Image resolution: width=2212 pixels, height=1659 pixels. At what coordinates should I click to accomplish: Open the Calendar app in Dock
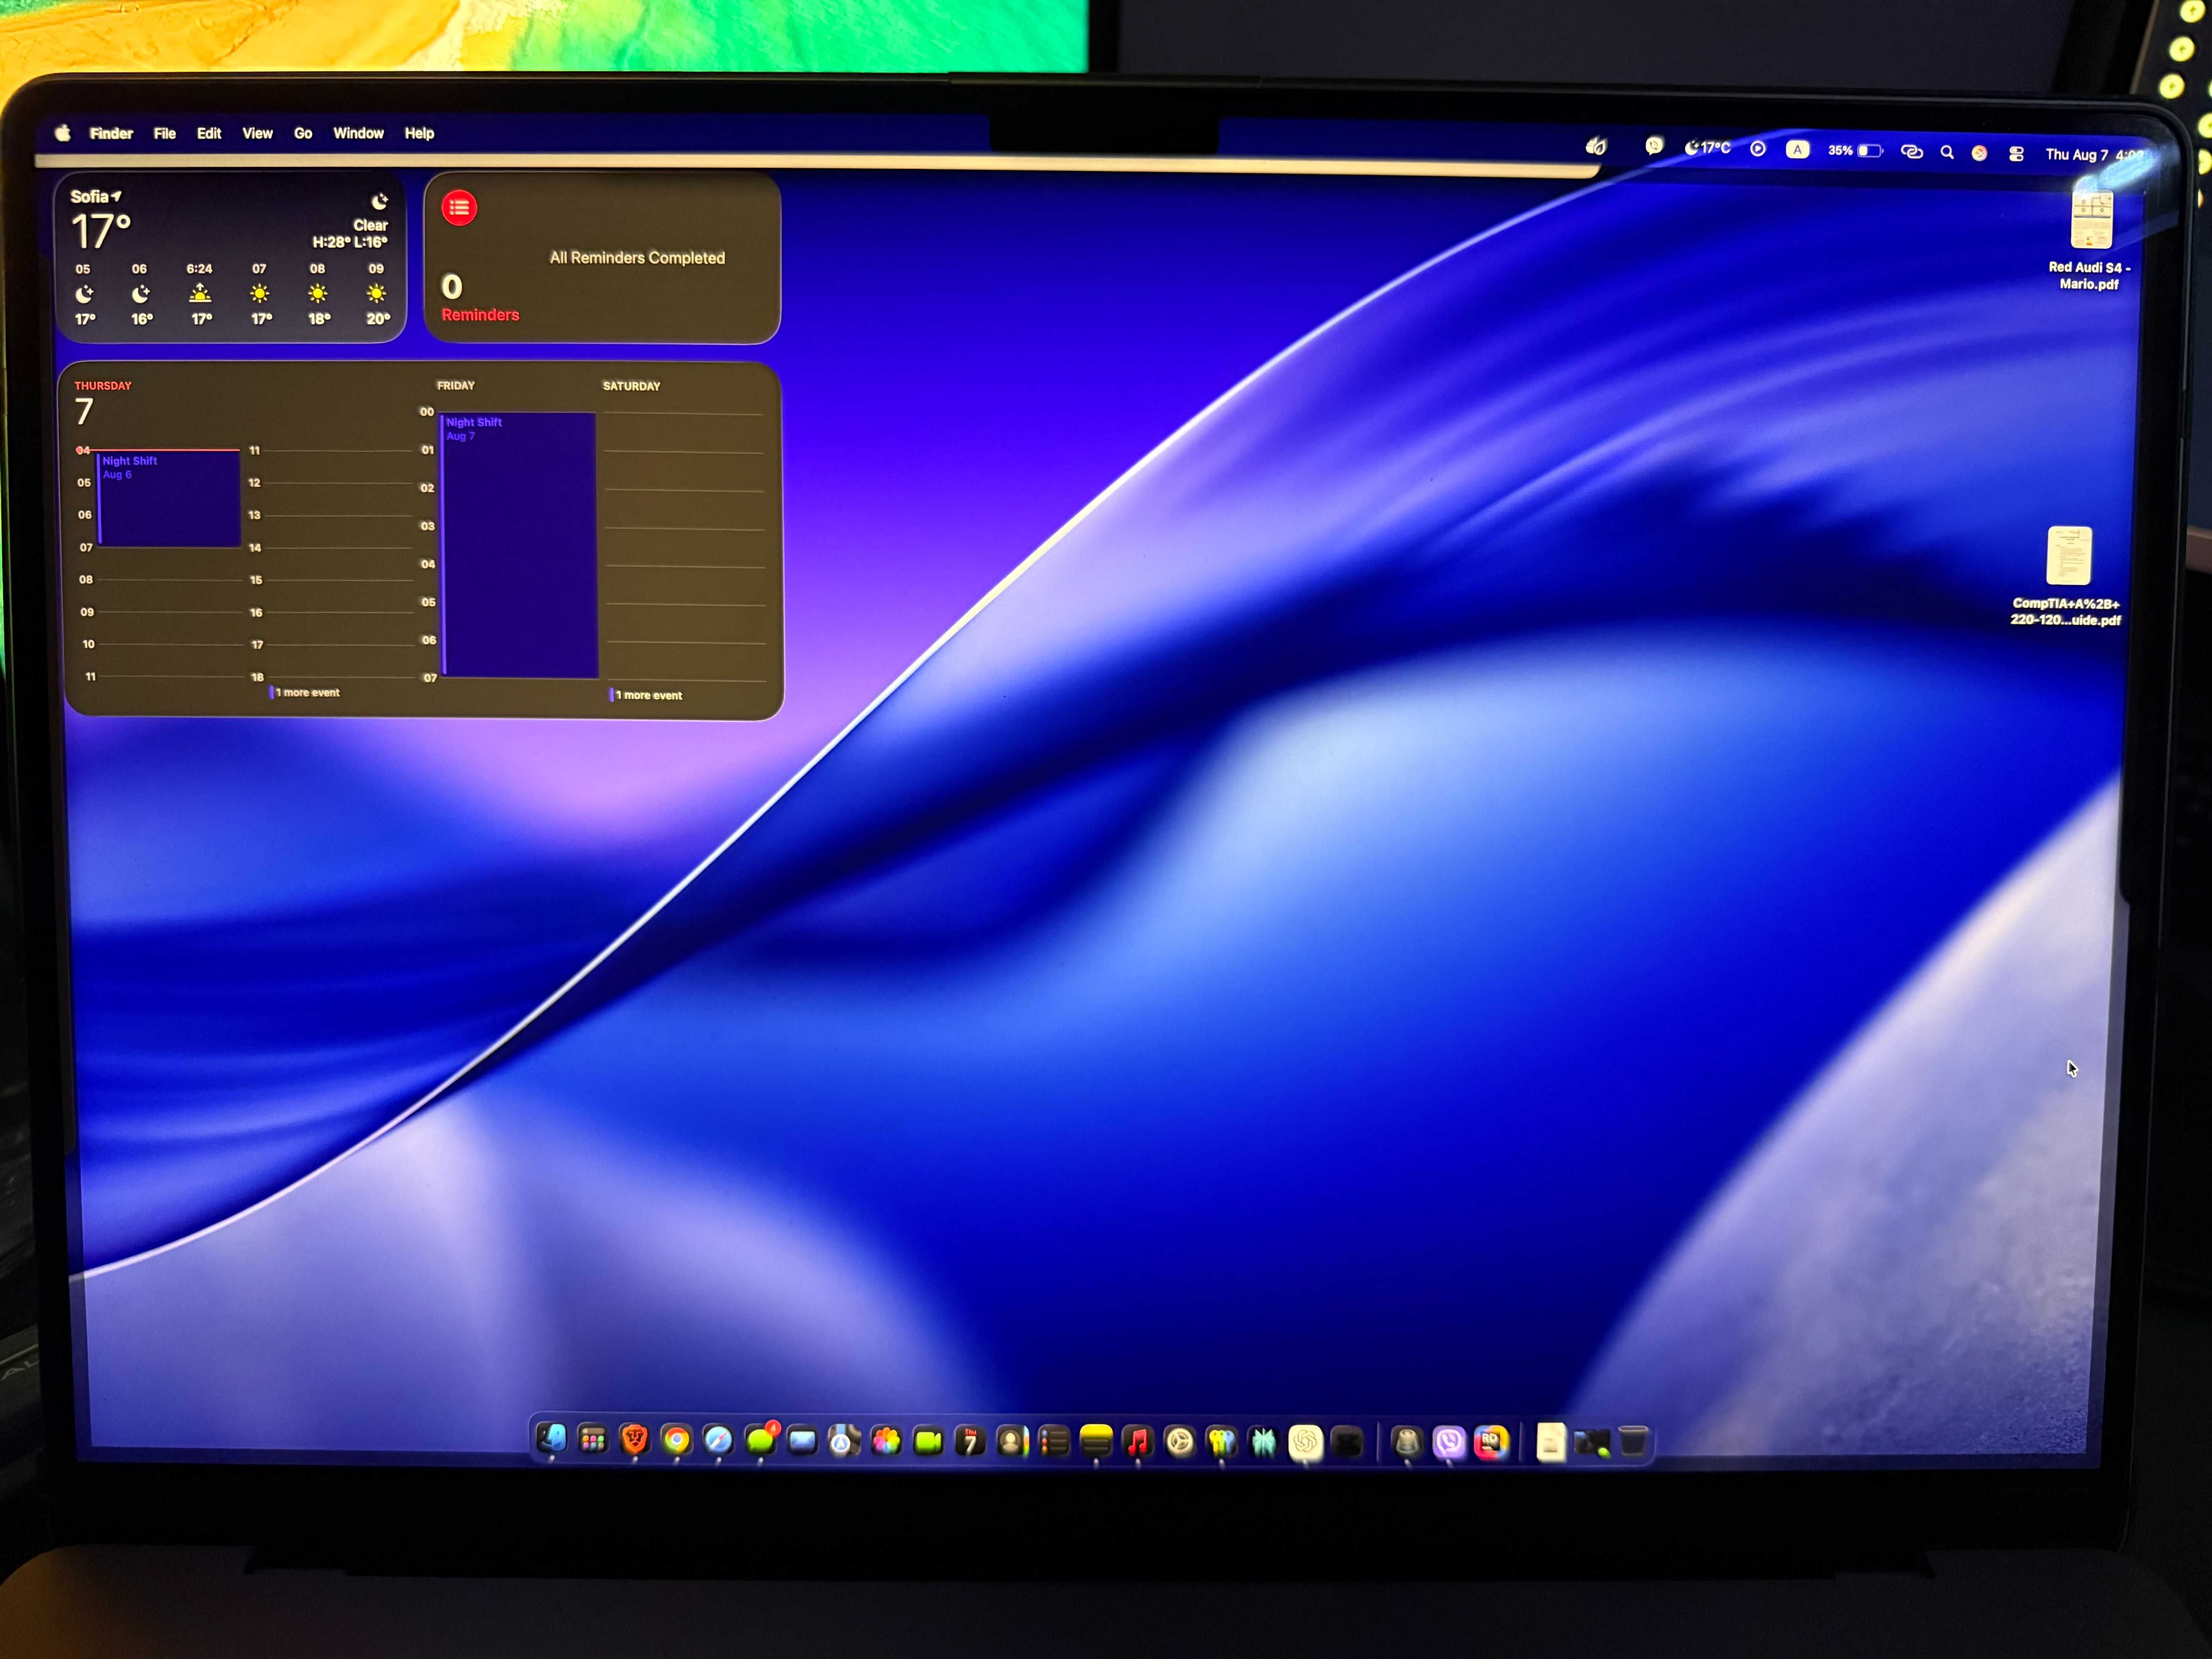[x=970, y=1441]
